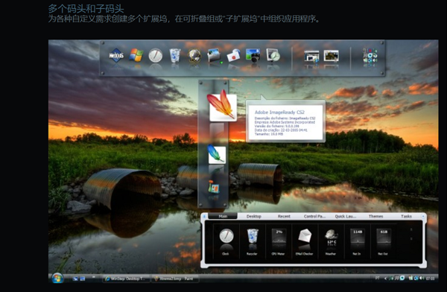
Task: Switch to the Themes tab
Action: tap(375, 216)
